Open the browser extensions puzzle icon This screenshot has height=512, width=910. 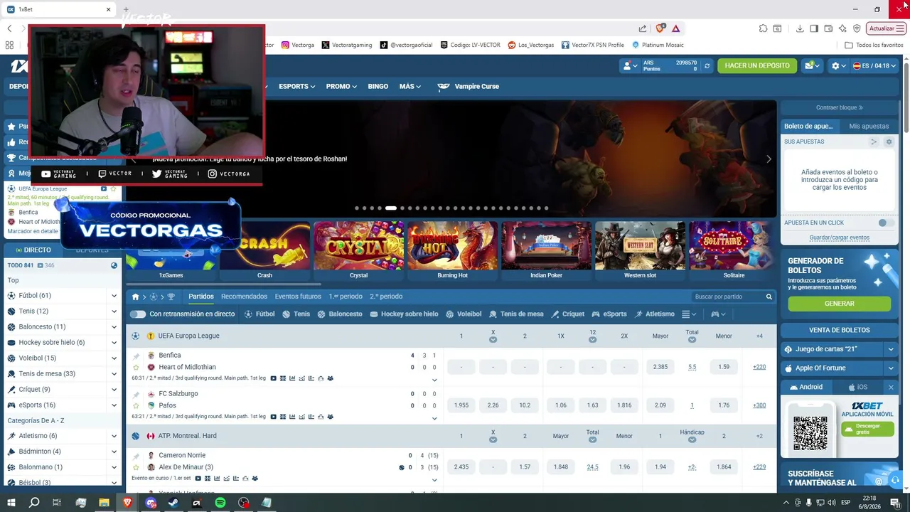(x=763, y=28)
